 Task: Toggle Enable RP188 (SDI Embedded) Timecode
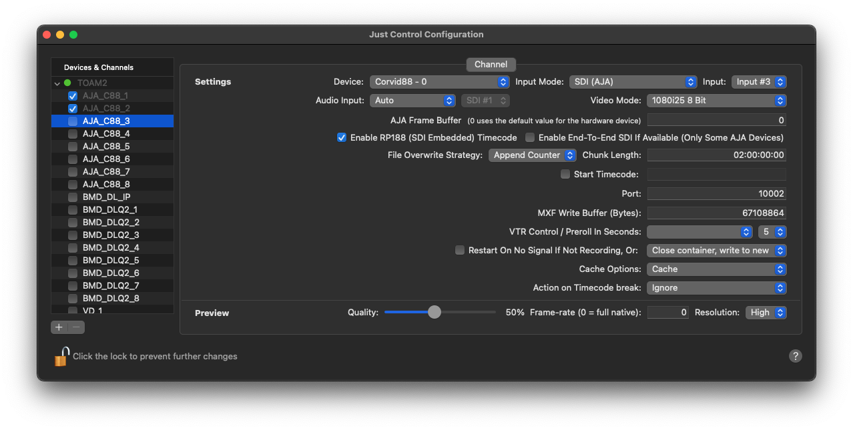click(x=342, y=137)
